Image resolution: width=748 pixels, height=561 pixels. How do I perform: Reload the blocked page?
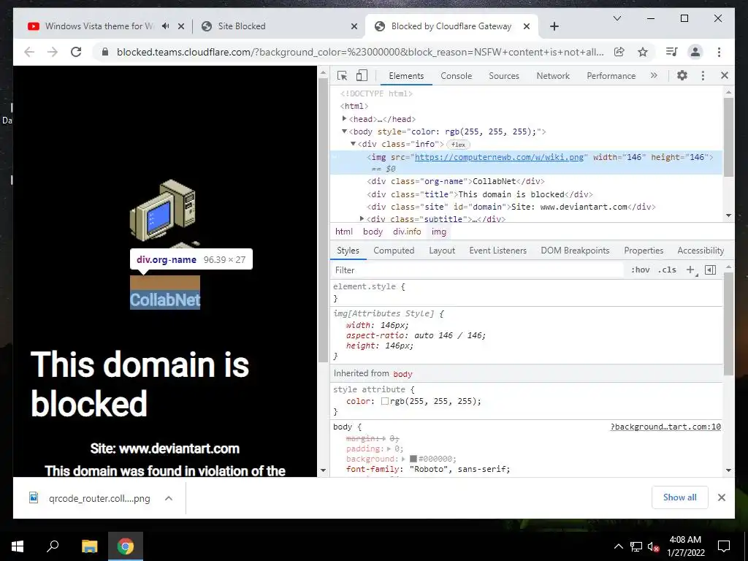coord(76,52)
